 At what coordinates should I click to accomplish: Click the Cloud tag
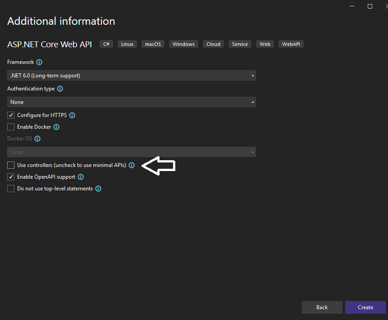click(213, 44)
